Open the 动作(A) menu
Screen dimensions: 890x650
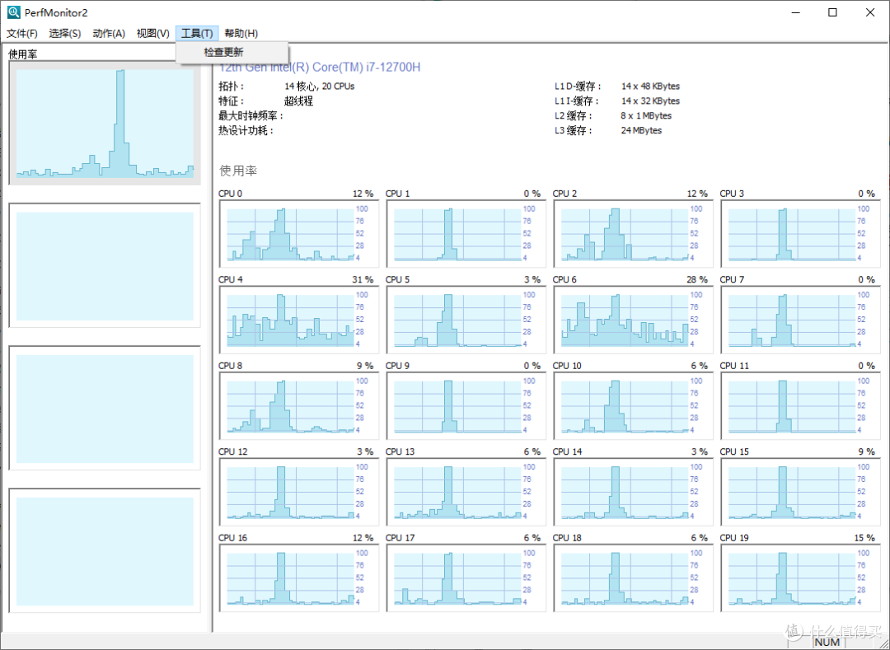click(x=109, y=34)
